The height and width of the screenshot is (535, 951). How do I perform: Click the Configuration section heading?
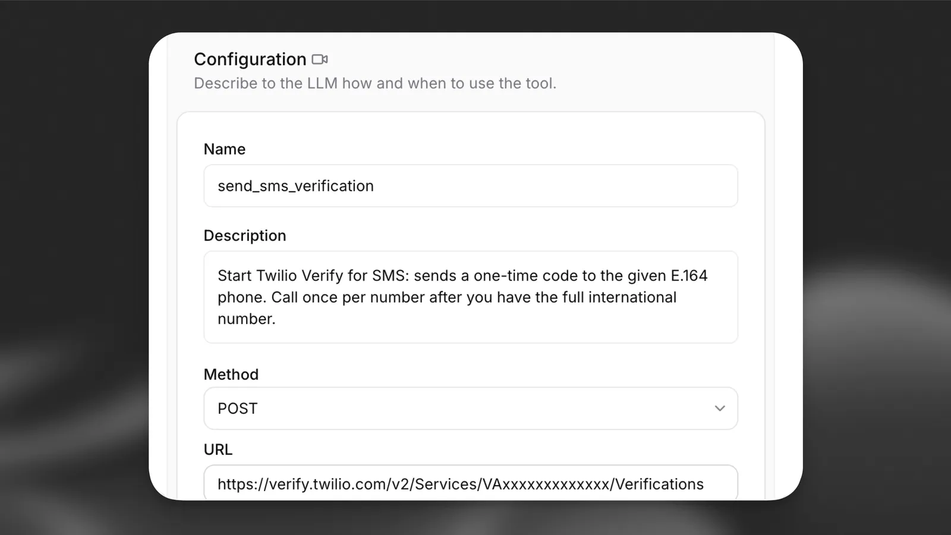[x=250, y=59]
